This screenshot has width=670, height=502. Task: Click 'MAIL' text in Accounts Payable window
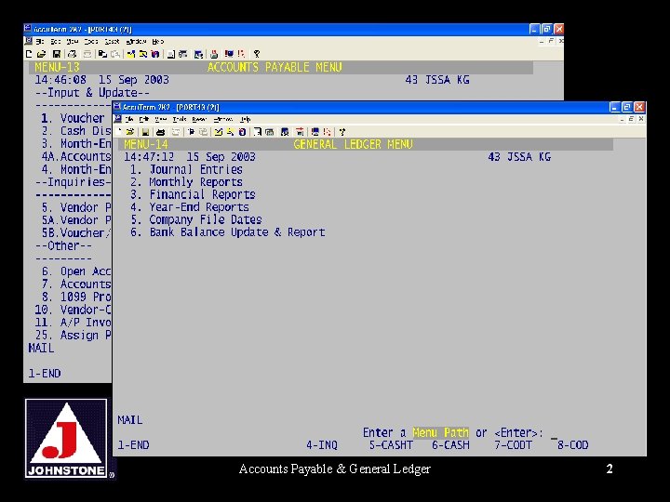coord(41,349)
